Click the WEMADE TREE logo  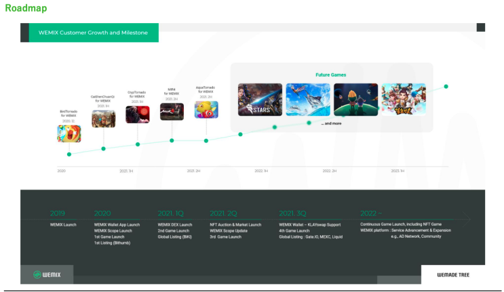(453, 275)
